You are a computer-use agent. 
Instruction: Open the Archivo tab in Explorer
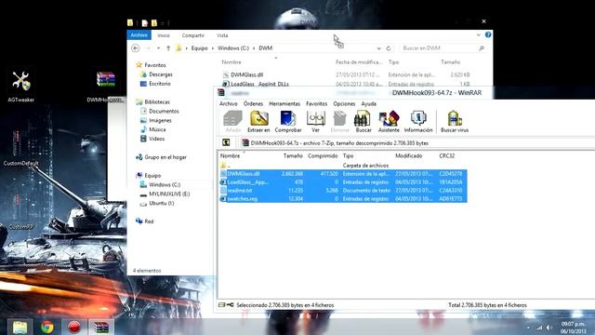[x=139, y=35]
